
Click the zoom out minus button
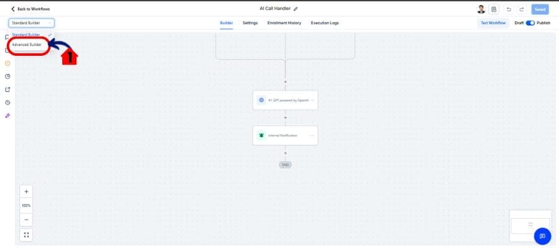pyautogui.click(x=26, y=219)
